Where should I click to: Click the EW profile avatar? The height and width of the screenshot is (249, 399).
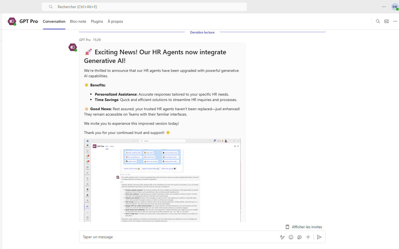coord(395,7)
